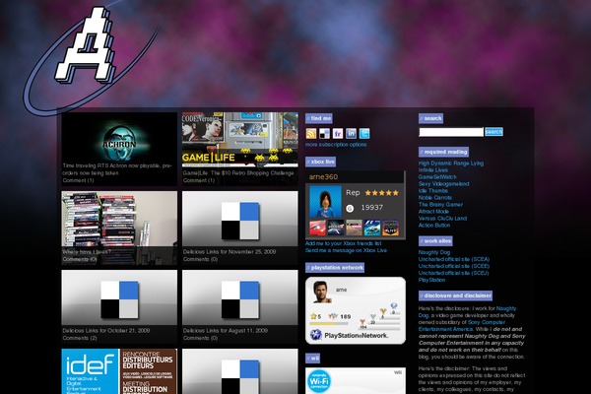
Task: Open Delicious Links for August 11, 2009 title
Action: pos(226,331)
